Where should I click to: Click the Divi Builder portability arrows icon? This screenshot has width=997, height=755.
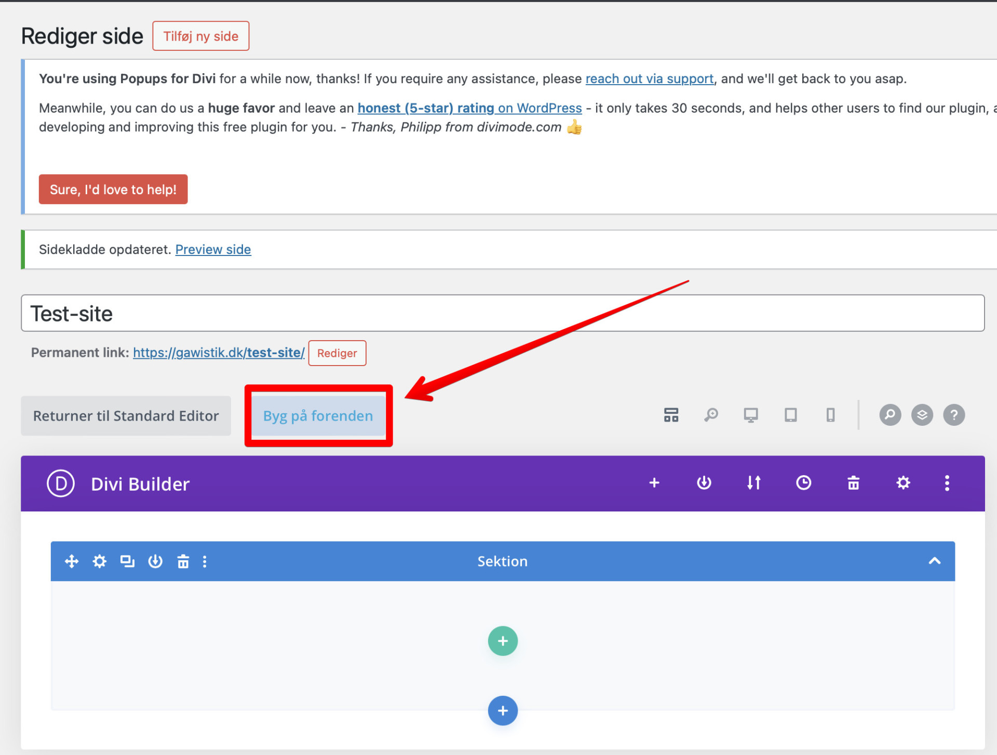(x=753, y=483)
